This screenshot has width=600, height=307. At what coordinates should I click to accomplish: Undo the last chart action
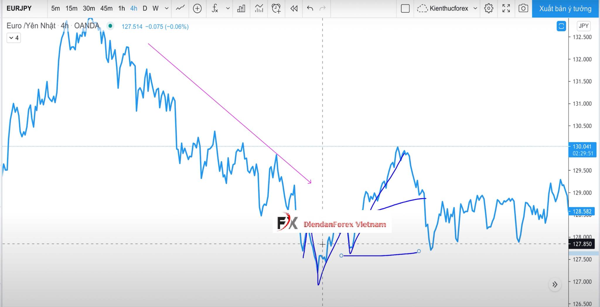point(310,8)
